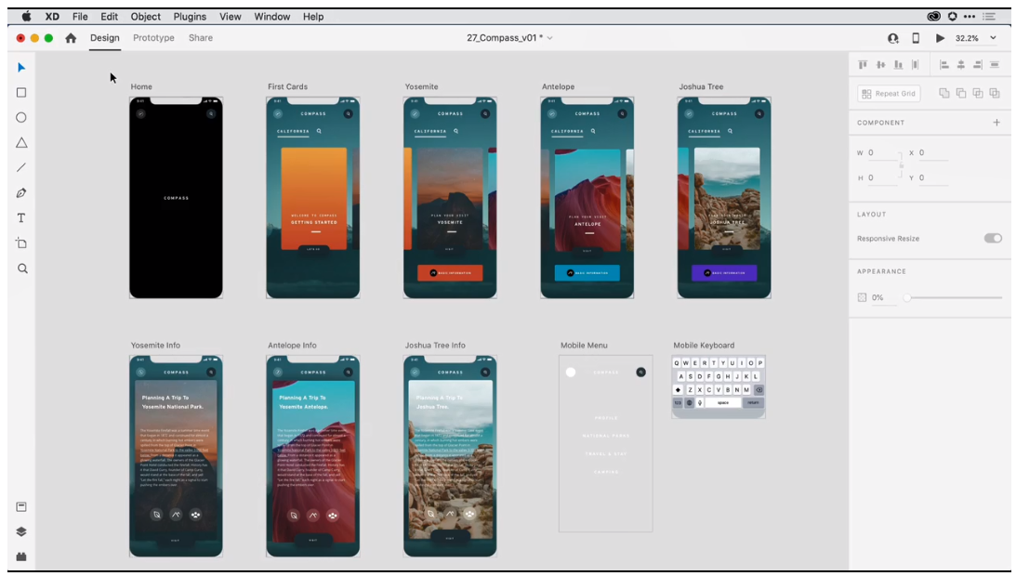Open the document title dropdown chevron
The height and width of the screenshot is (576, 1016).
(550, 38)
